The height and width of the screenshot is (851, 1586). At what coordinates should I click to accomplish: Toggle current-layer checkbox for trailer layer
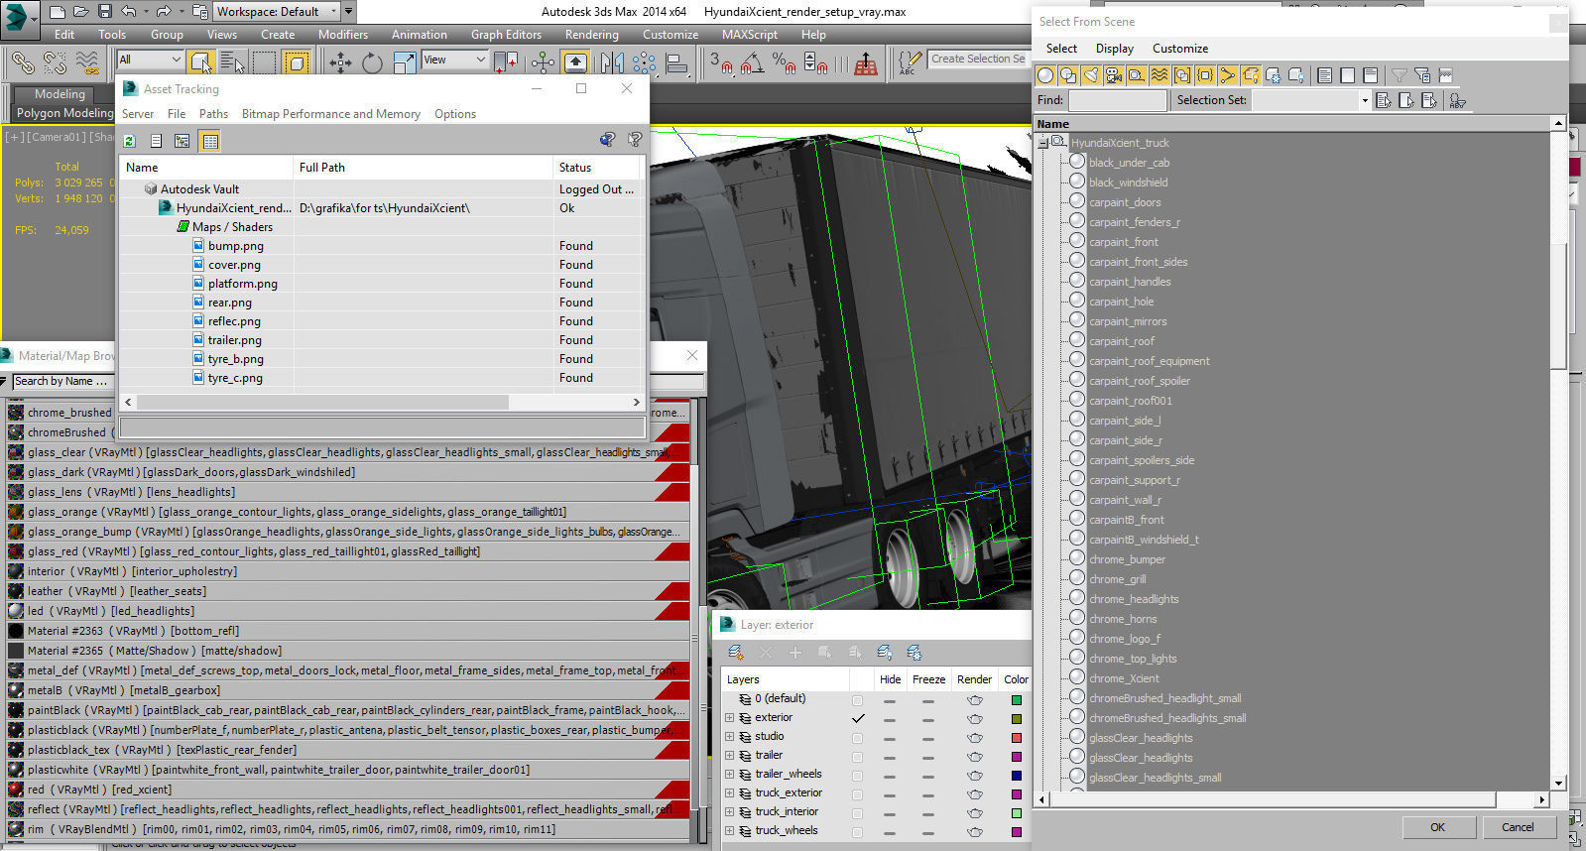(x=857, y=757)
